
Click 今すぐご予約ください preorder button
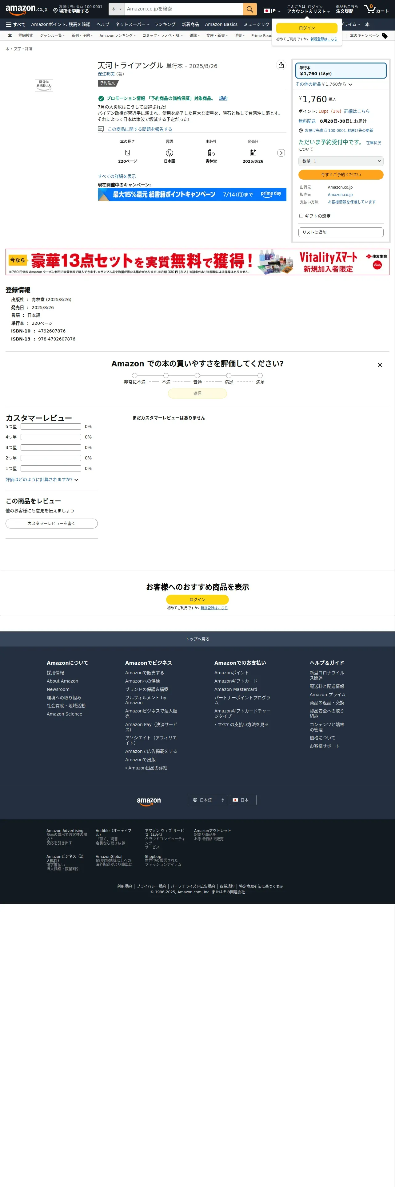pyautogui.click(x=341, y=175)
